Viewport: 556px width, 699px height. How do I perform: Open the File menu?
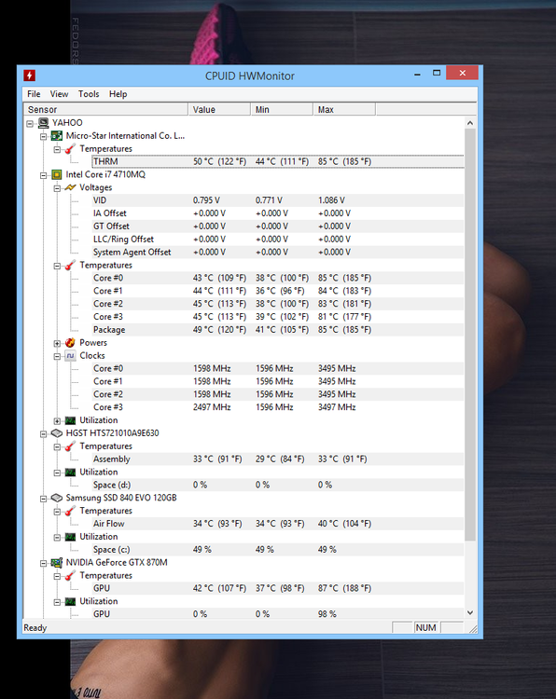coord(34,94)
